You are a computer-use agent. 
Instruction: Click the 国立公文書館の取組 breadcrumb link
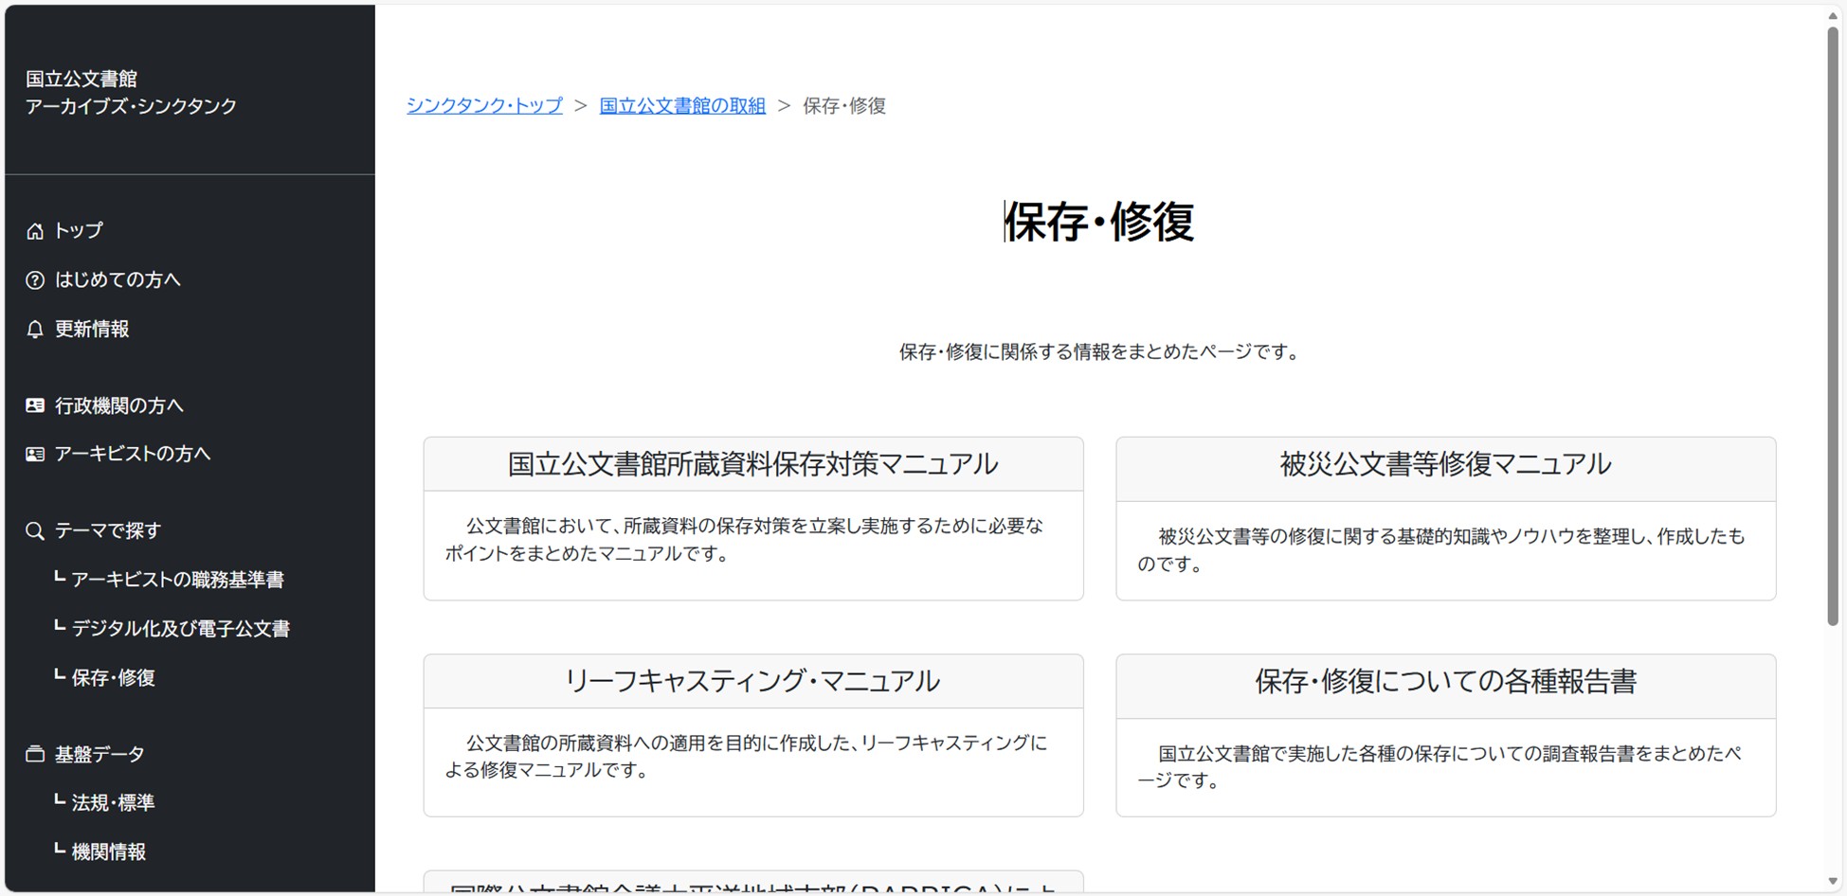pyautogui.click(x=682, y=106)
